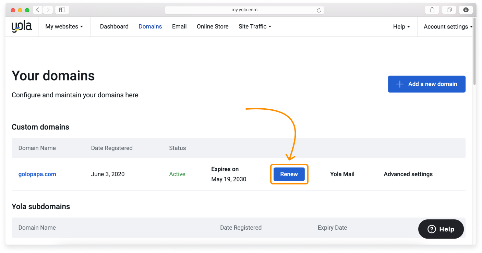The image size is (482, 253).
Task: Open Site Traffic dropdown menu
Action: [x=255, y=27]
